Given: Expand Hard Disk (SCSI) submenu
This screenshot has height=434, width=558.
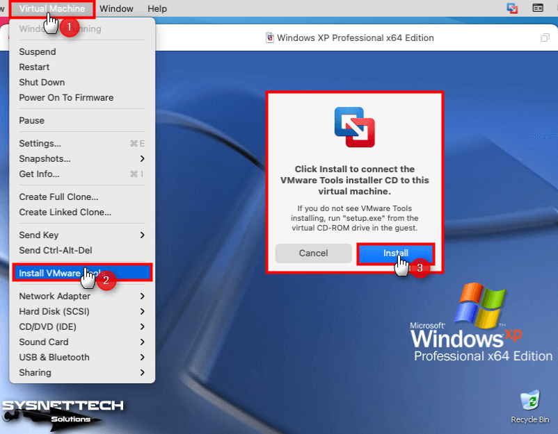Looking at the screenshot, I should click(82, 312).
